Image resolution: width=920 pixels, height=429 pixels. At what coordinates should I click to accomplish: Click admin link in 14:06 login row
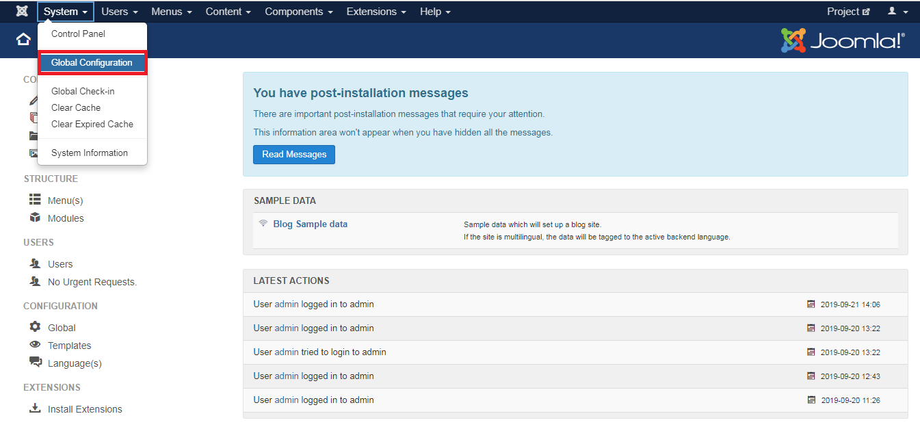pyautogui.click(x=287, y=304)
